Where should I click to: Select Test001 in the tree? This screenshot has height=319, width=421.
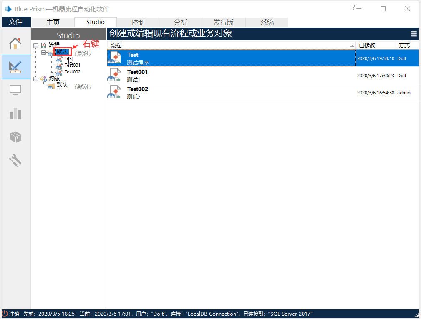pyautogui.click(x=72, y=65)
